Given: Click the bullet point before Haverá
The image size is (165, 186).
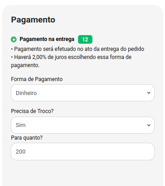Looking at the screenshot, I should coord(12,57).
